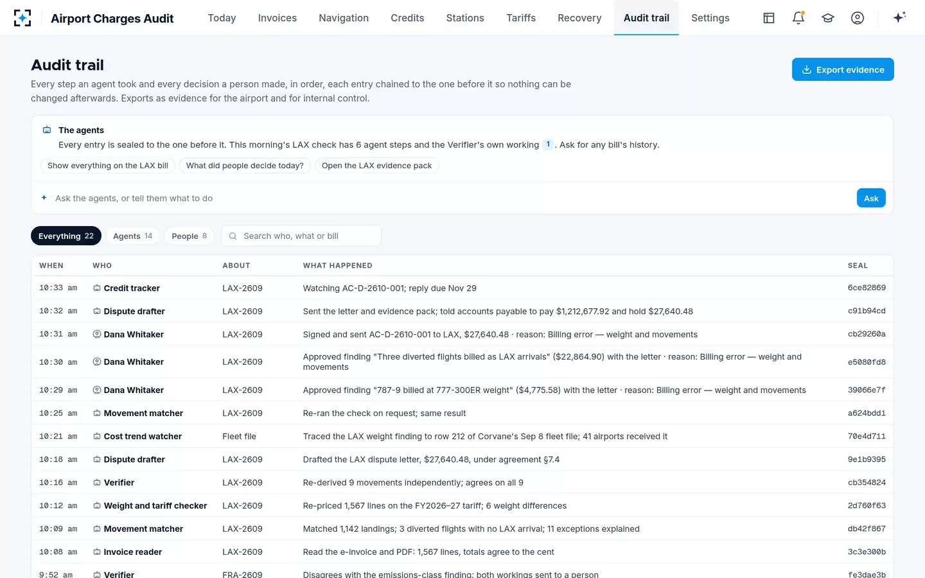Open the graduation cap learning icon
925x578 pixels.
coord(828,18)
